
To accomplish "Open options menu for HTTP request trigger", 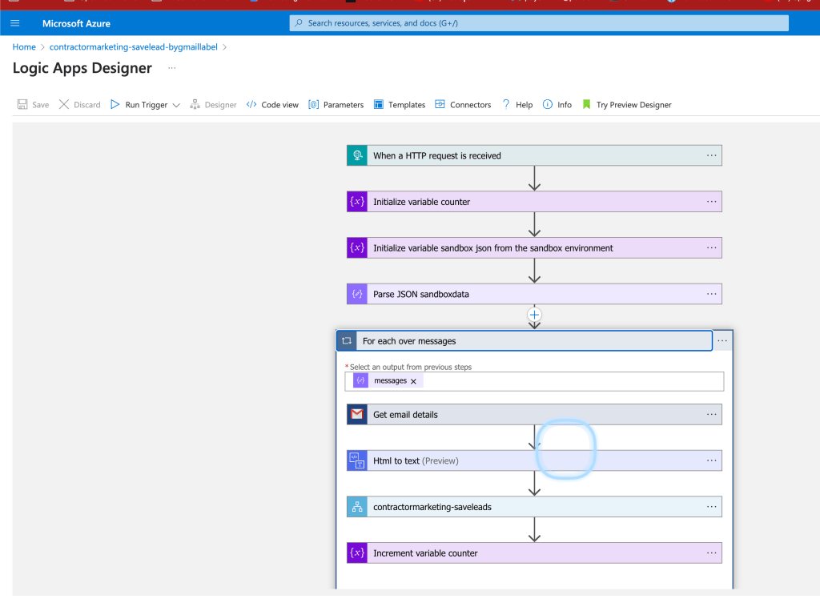I will click(x=712, y=155).
